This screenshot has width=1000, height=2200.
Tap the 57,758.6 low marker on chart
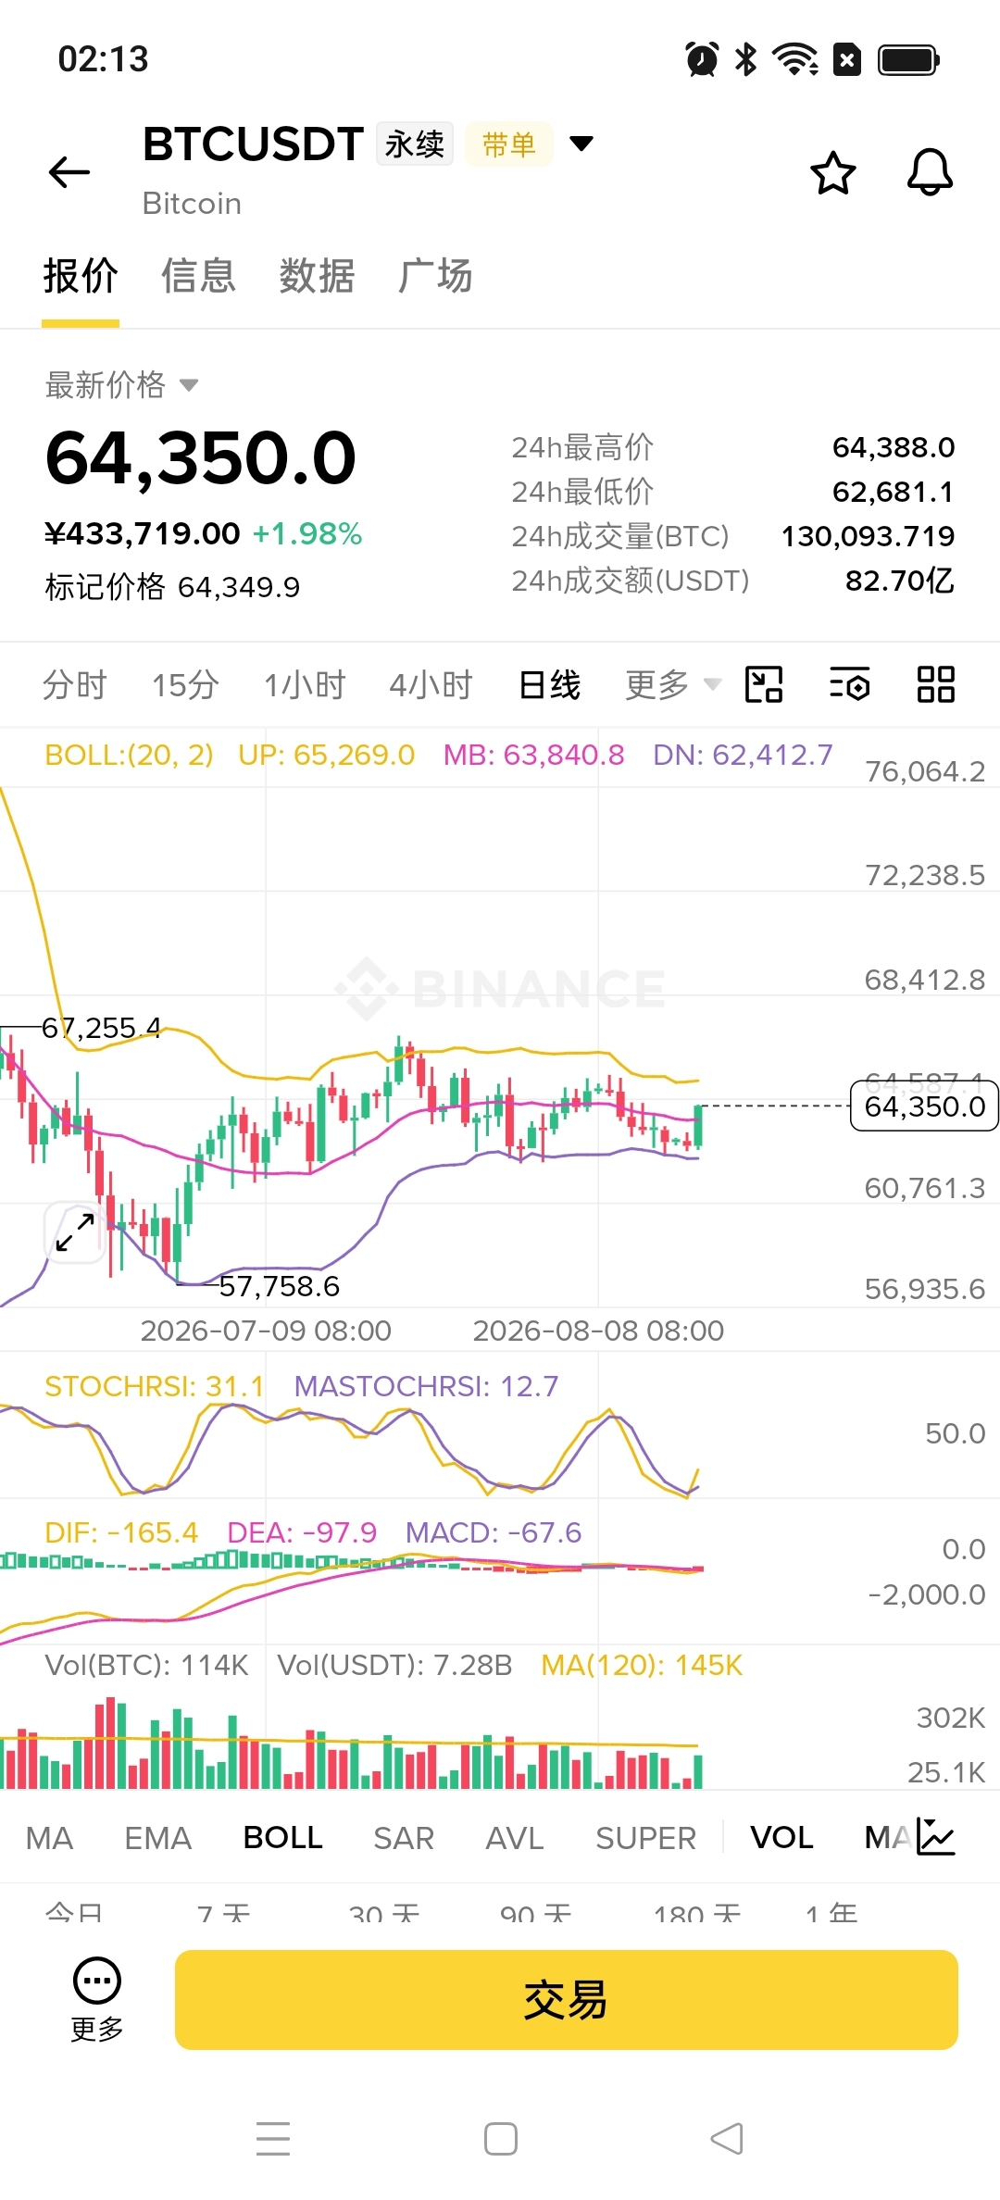[x=280, y=1286]
